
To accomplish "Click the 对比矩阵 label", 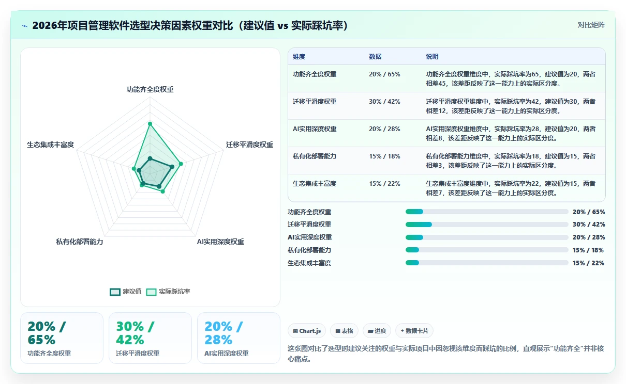I will (x=591, y=25).
